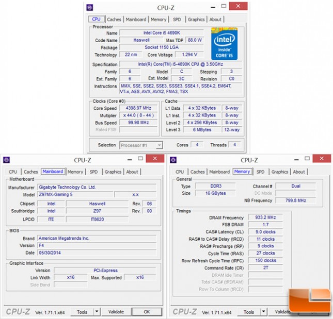Open the Memory tab in the top window

point(158,19)
